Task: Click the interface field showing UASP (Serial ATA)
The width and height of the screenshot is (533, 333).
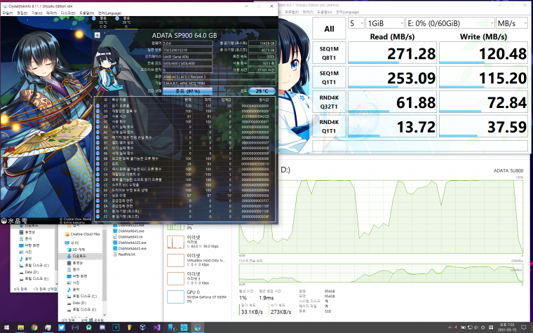Action: click(x=187, y=57)
